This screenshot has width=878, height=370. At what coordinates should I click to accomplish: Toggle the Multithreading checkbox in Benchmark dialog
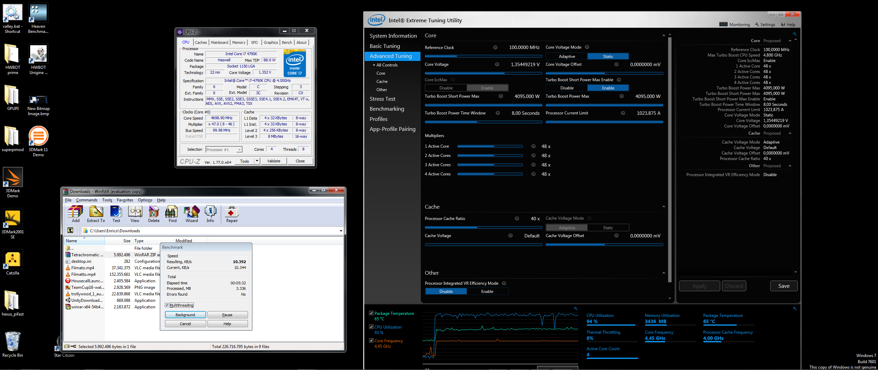point(167,305)
